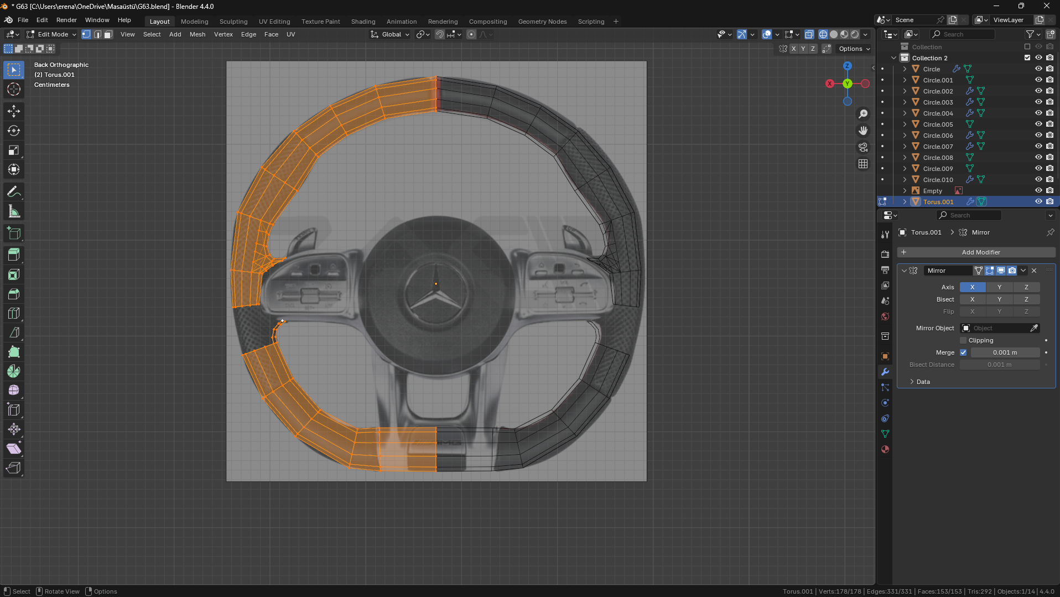Toggle camera view with the camera icon
Image resolution: width=1060 pixels, height=597 pixels.
863,147
